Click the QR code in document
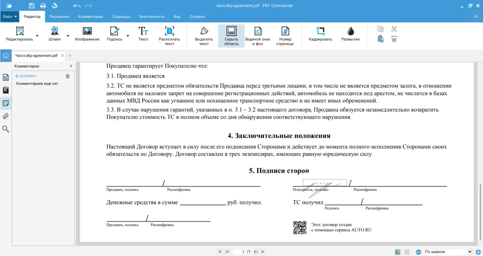483x256 pixels. (299, 227)
